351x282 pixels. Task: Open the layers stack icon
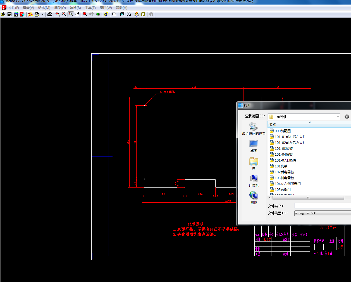point(114,14)
